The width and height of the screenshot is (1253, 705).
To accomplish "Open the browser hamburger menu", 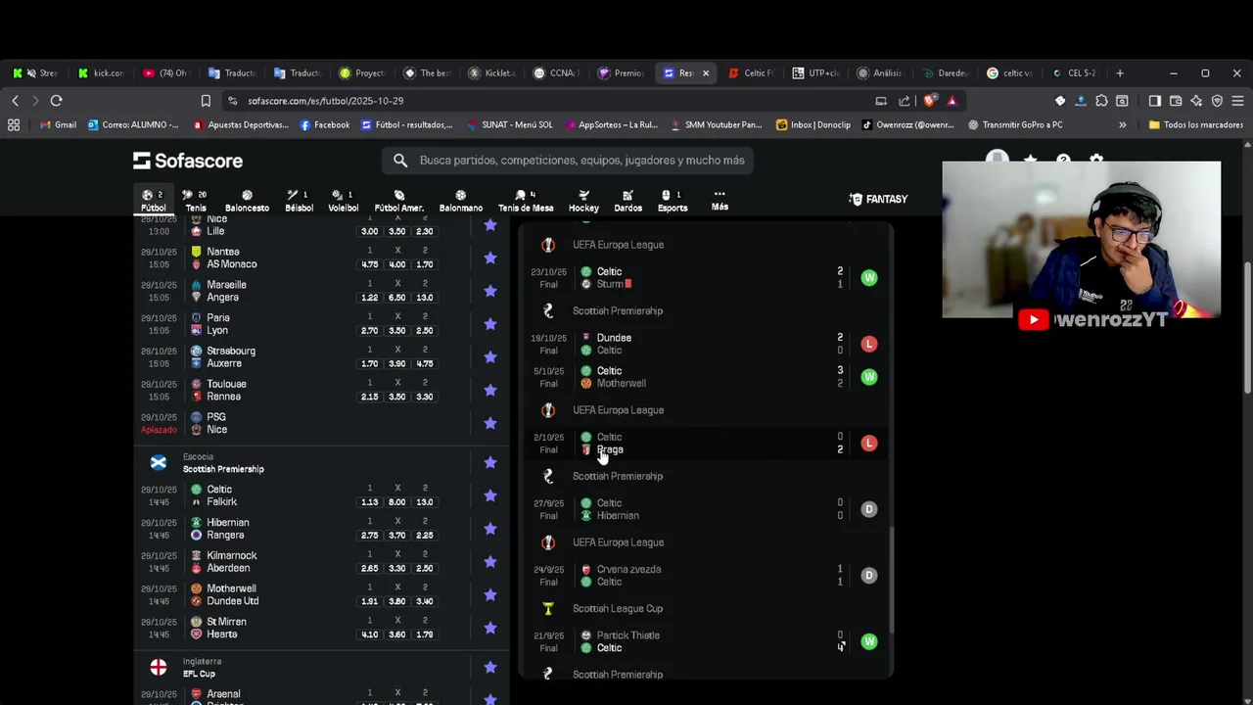I will (1237, 101).
